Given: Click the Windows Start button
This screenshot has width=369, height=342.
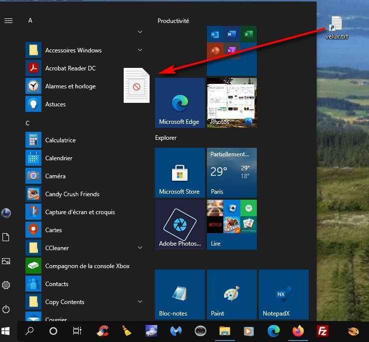Looking at the screenshot, I should click(5, 331).
